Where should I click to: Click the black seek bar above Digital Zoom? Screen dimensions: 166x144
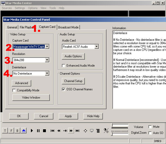120,128
